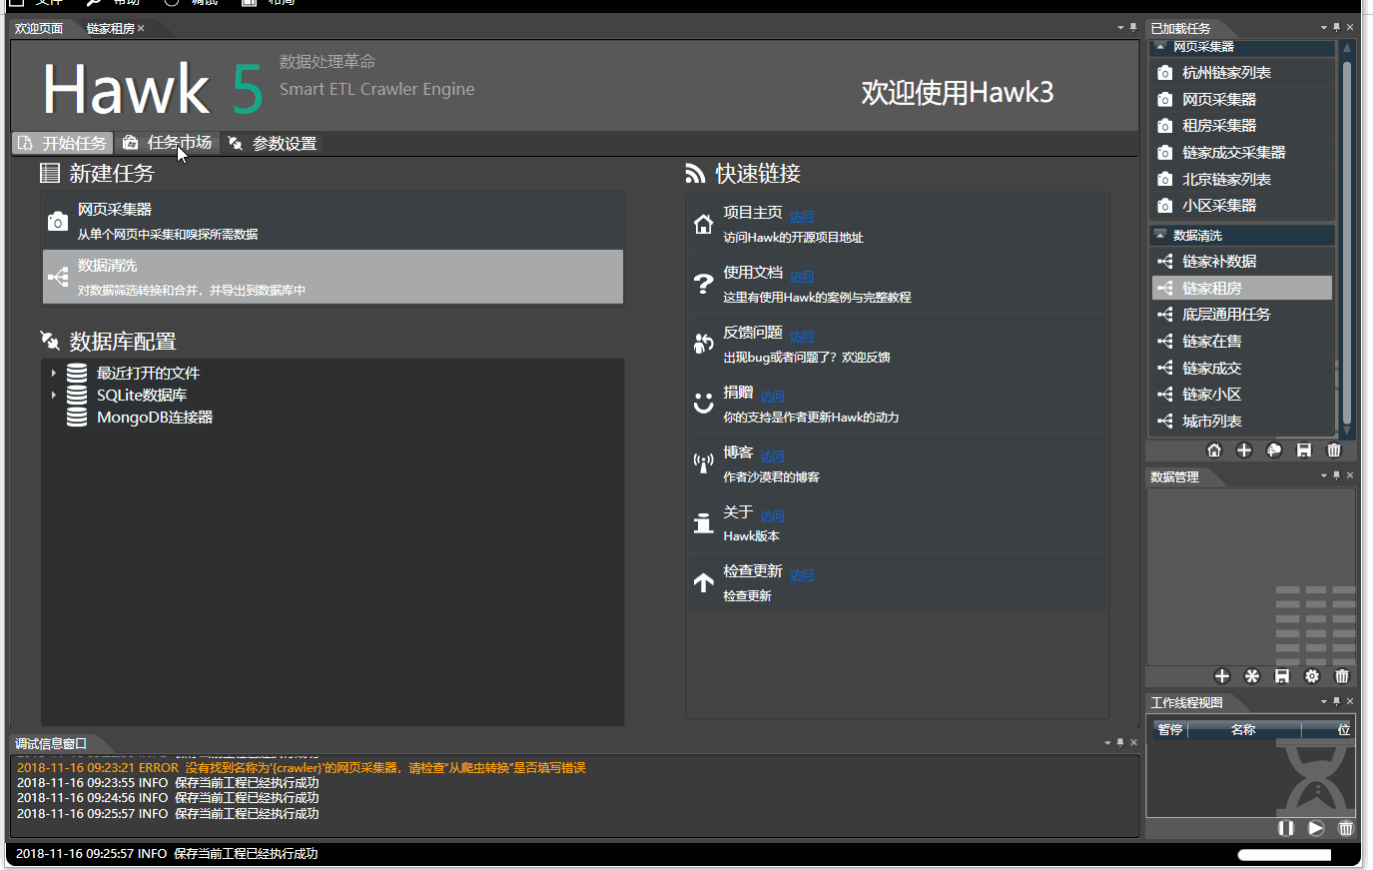The height and width of the screenshot is (870, 1373).
Task: Click the house icon next to 项目主页
Action: pos(704,224)
